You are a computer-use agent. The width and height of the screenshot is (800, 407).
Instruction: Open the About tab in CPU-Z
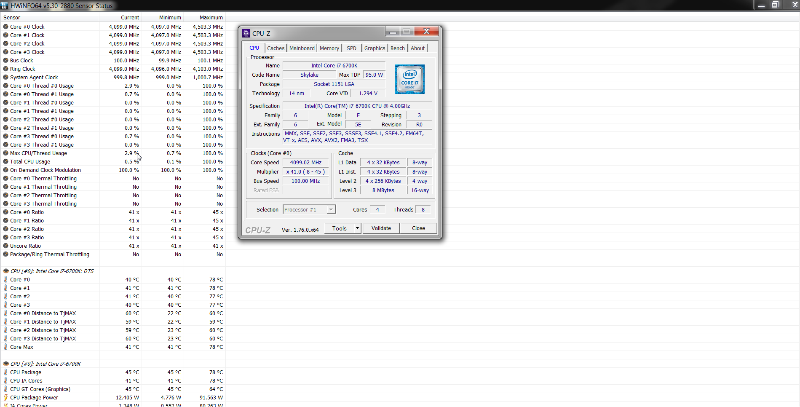click(417, 48)
